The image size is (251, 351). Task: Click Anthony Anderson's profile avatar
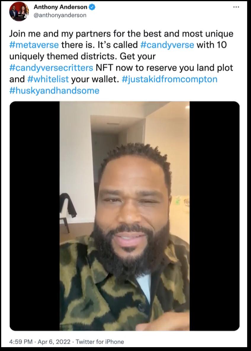click(x=19, y=11)
